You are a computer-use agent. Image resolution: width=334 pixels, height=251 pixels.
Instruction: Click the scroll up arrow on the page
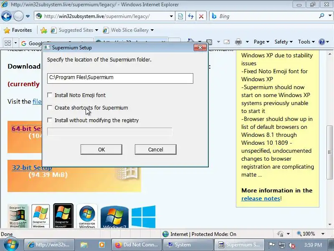330,54
